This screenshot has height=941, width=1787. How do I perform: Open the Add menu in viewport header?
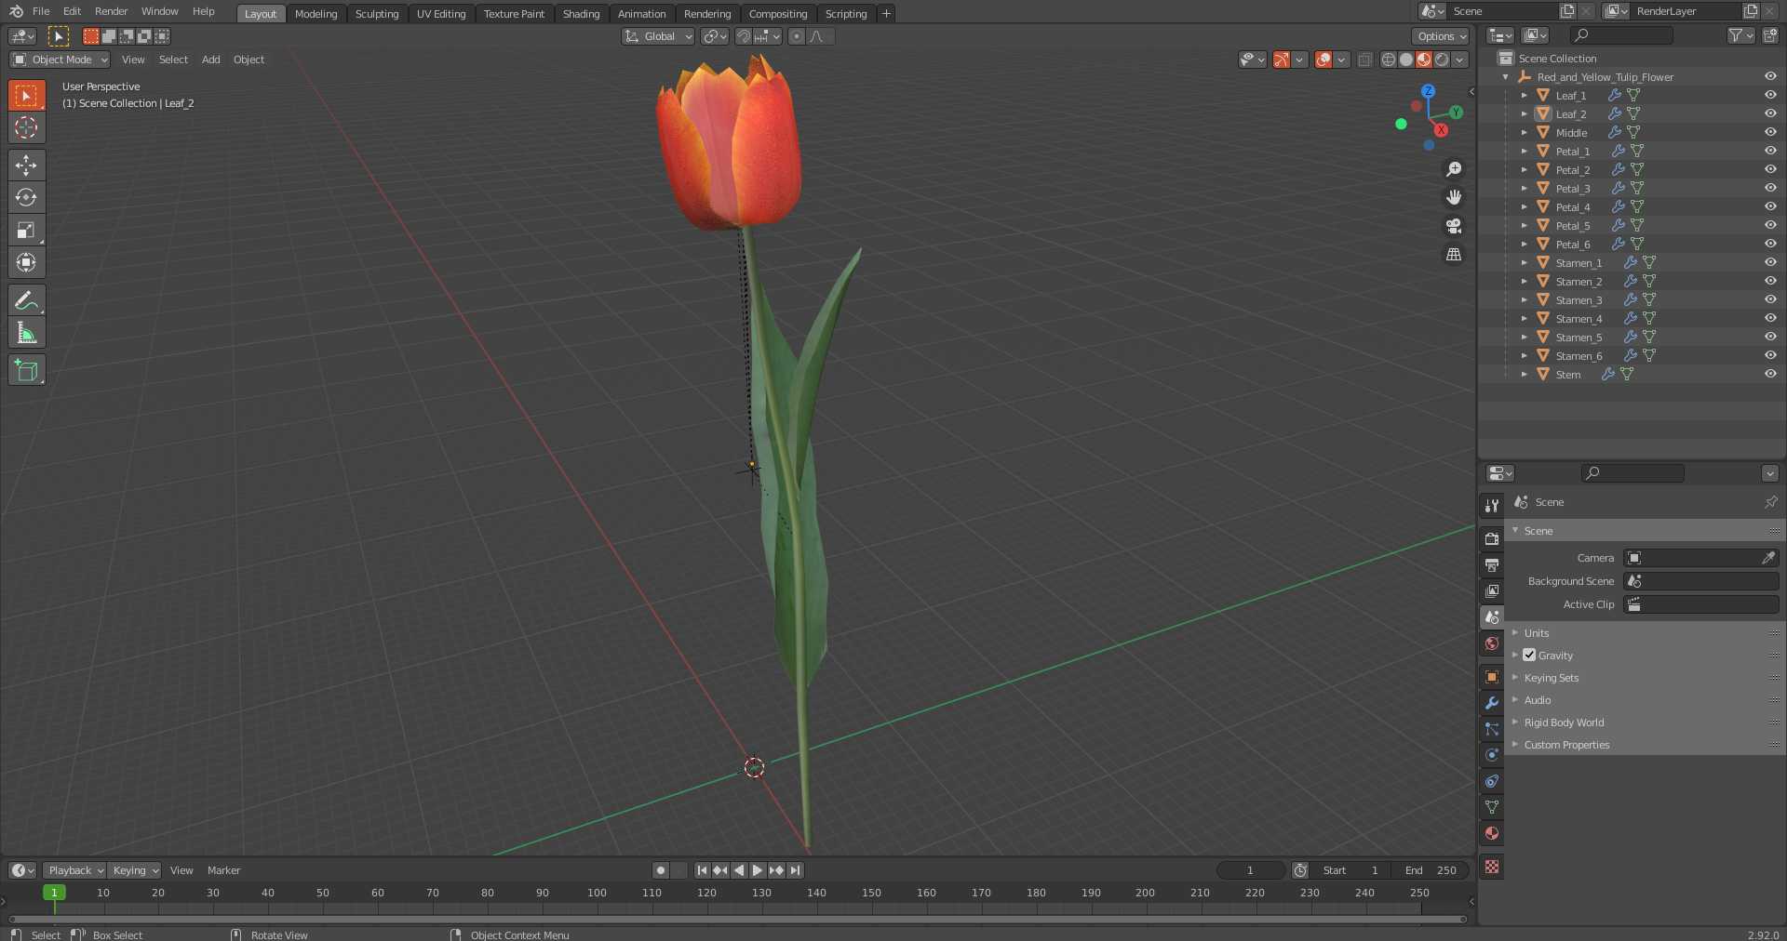click(x=211, y=60)
